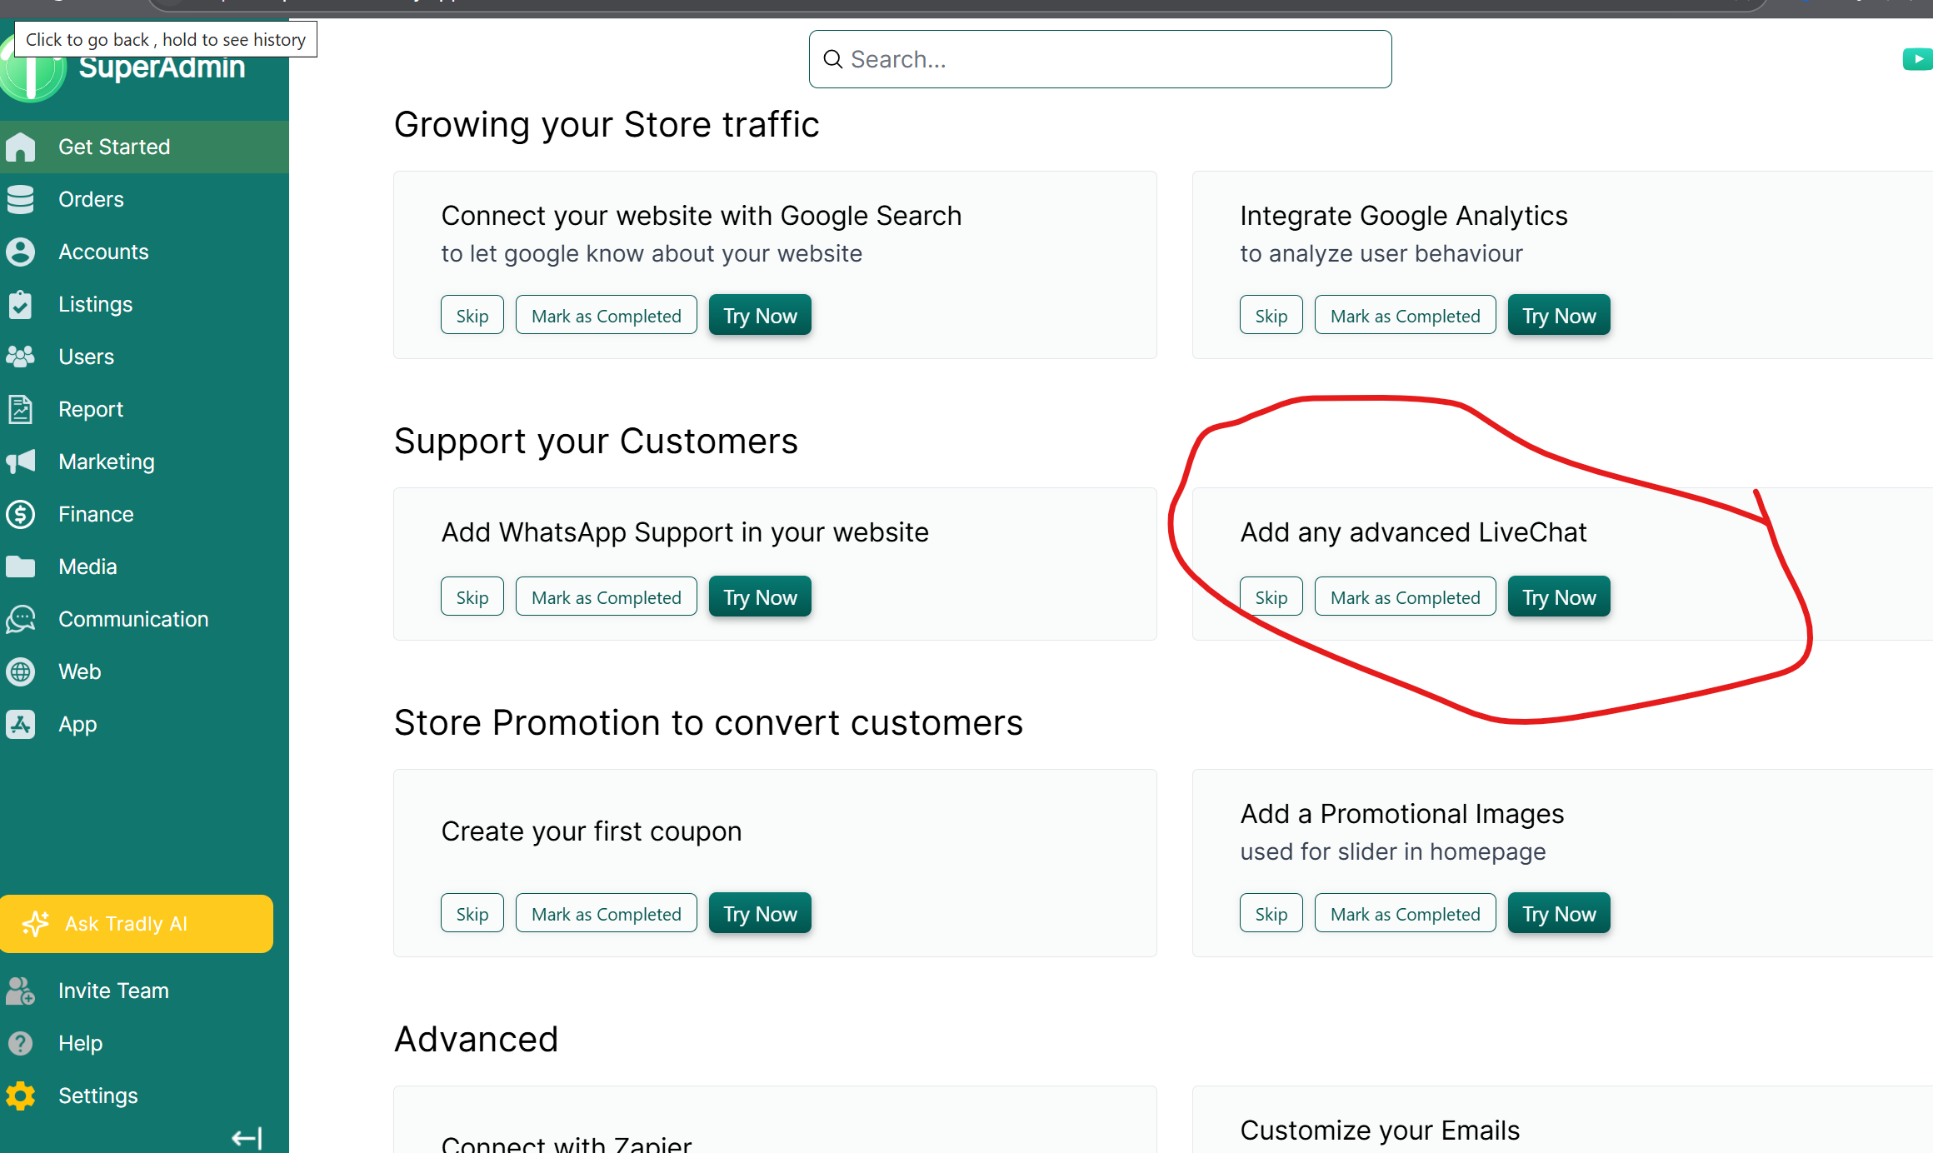Try Now for Connect website with Google Search
Image resolution: width=1933 pixels, height=1153 pixels.
[760, 316]
